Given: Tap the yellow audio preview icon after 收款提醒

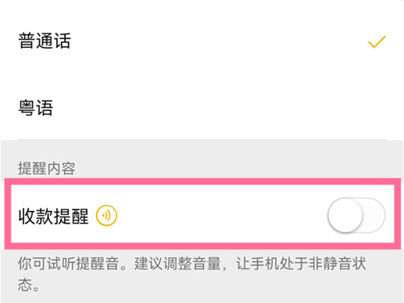Looking at the screenshot, I should coord(107,216).
